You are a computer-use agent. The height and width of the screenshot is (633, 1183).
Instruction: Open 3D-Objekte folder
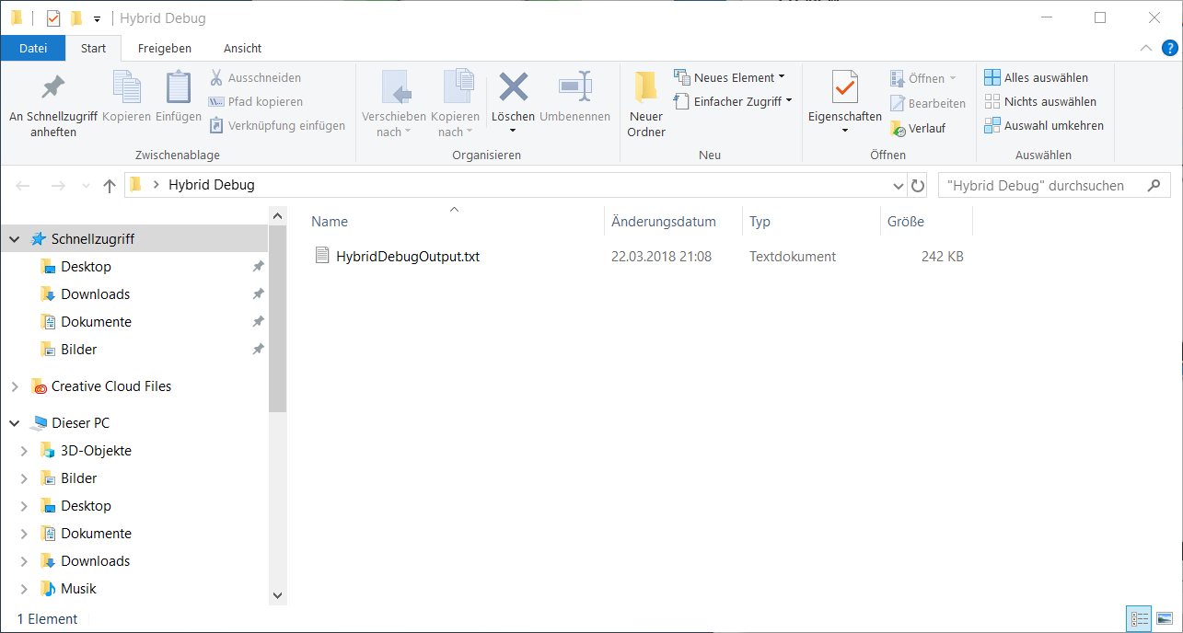point(96,451)
